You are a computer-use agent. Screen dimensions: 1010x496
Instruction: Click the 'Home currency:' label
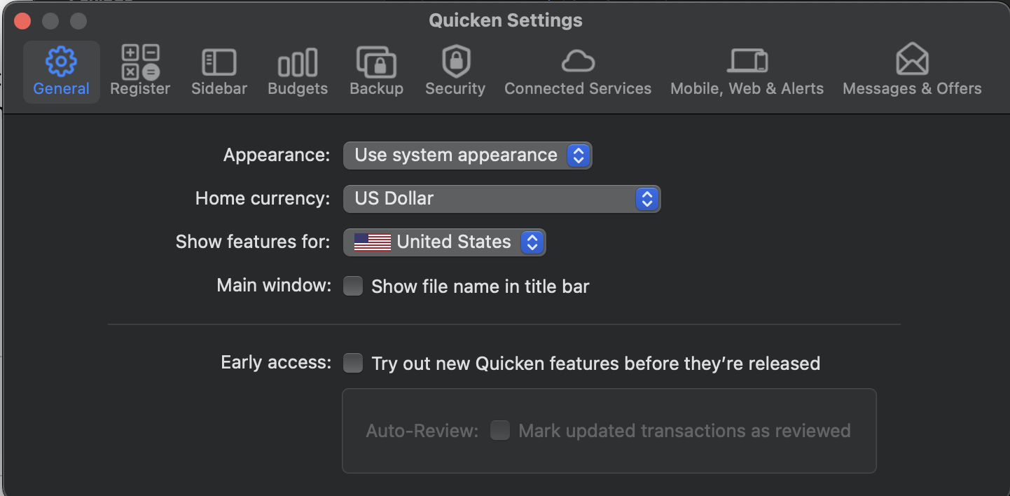pyautogui.click(x=263, y=198)
